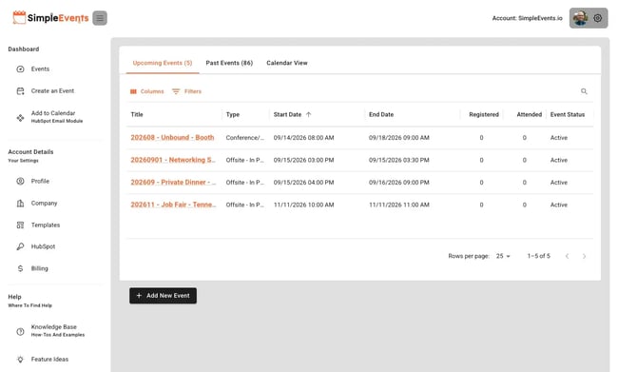618x372 pixels.
Task: Click the Profile sidebar icon
Action: tap(20, 181)
